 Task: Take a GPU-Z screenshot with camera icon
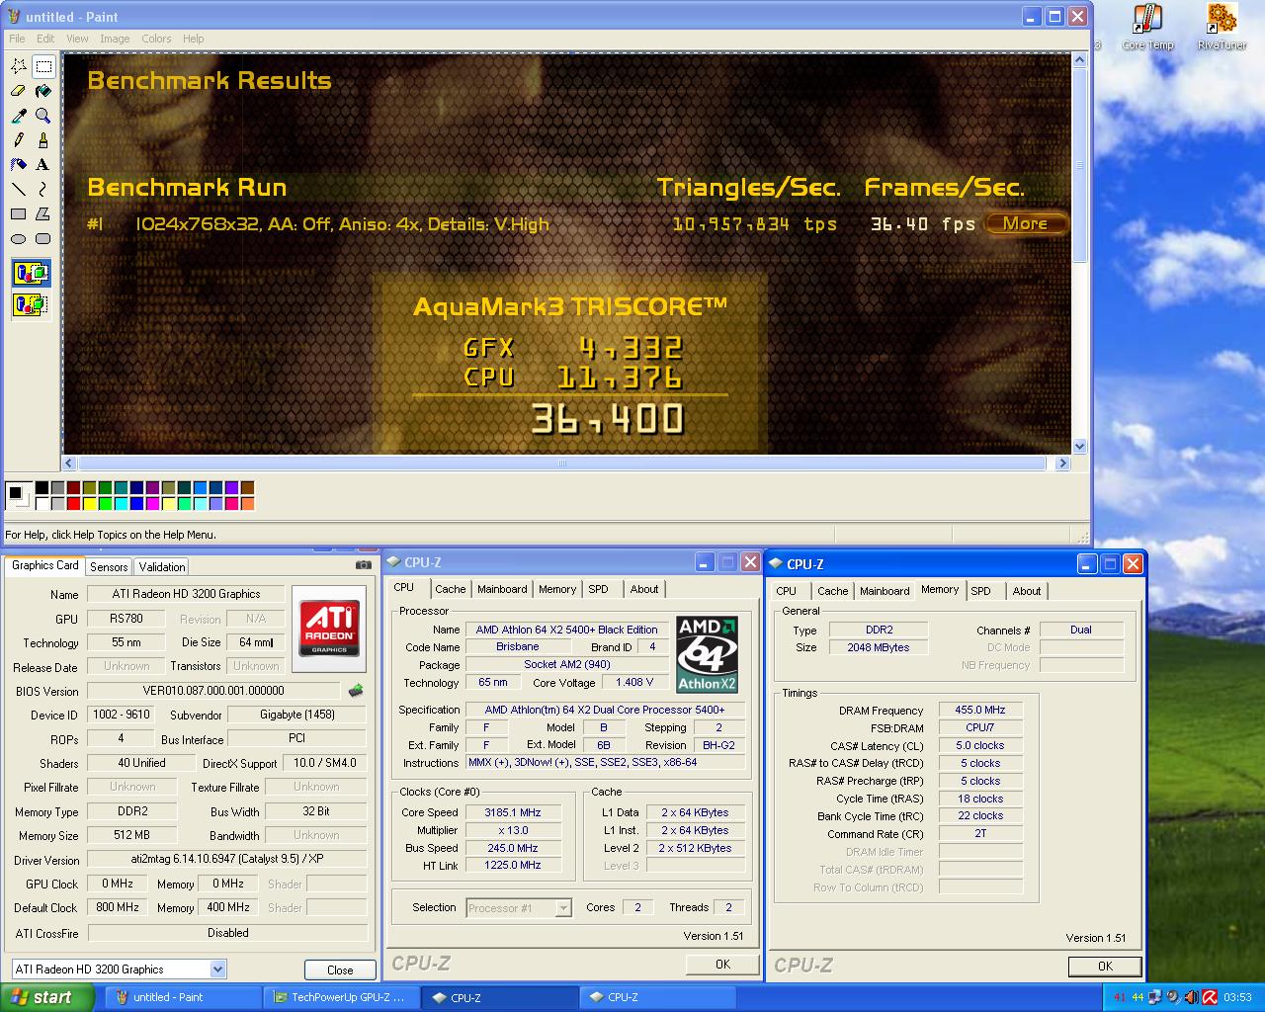364,564
